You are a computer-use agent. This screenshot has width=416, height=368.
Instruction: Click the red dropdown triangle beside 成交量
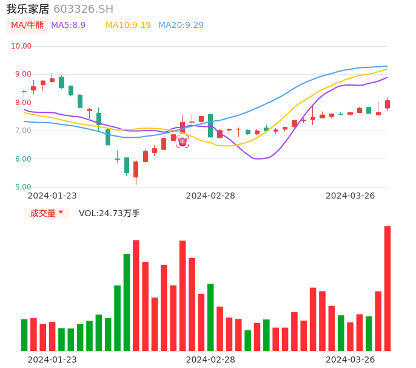61,213
